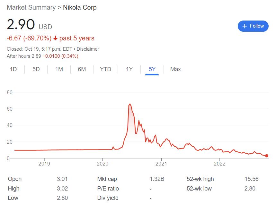Show the 6M price chart
Viewport: 276px width, 204px height.
pyautogui.click(x=82, y=69)
